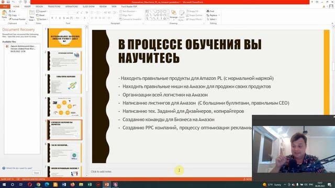The width and height of the screenshot is (335, 188).
Task: Click 'Which file do I want to save?' link
Action: [x=19, y=168]
